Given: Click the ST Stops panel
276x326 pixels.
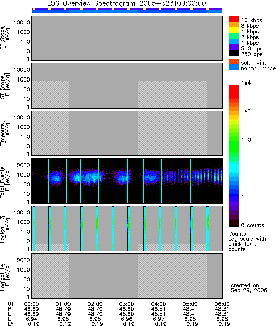Looking at the screenshot, I should coord(127,86).
